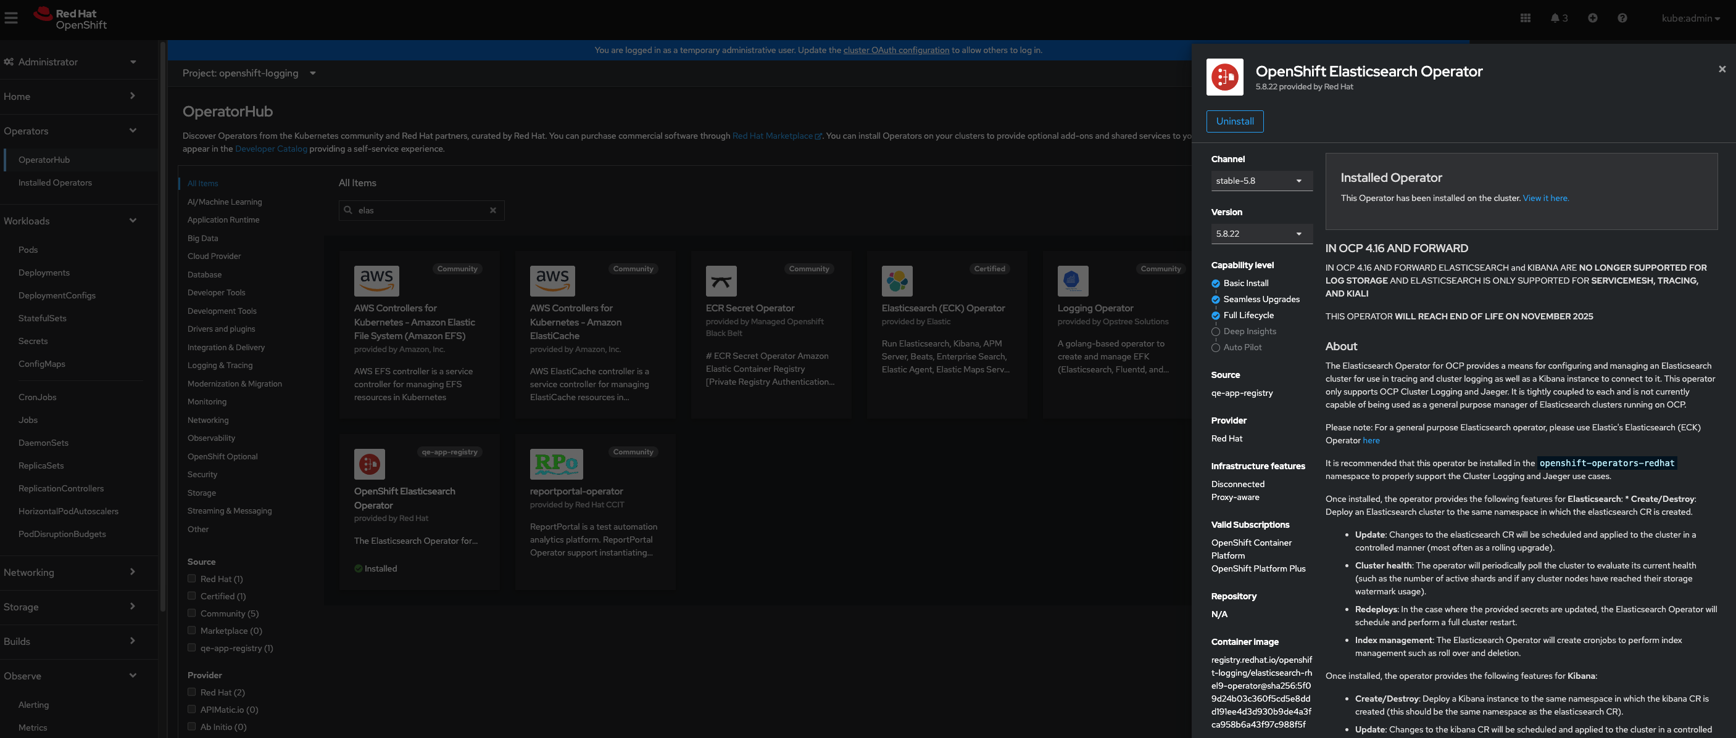
Task: Open the Version 5.8.22 dropdown
Action: pyautogui.click(x=1260, y=234)
